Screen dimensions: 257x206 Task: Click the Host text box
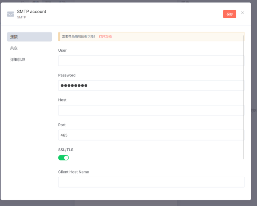pyautogui.click(x=151, y=110)
